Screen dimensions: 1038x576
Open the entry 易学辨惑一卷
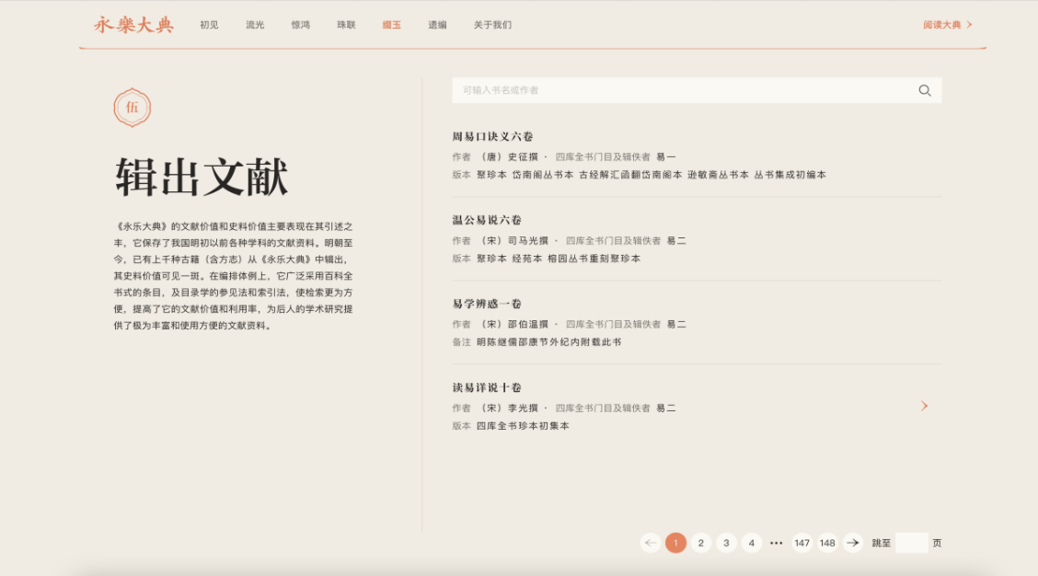click(487, 304)
